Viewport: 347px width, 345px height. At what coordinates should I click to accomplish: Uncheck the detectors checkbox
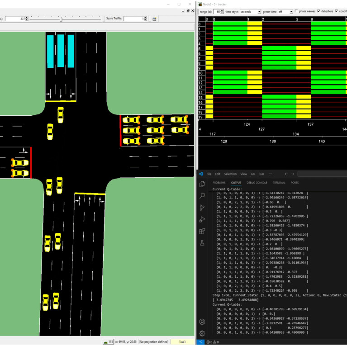(319, 11)
